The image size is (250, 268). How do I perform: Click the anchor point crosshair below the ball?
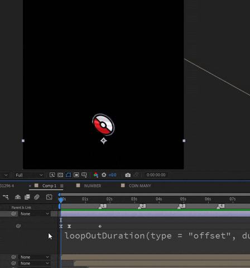tap(104, 141)
